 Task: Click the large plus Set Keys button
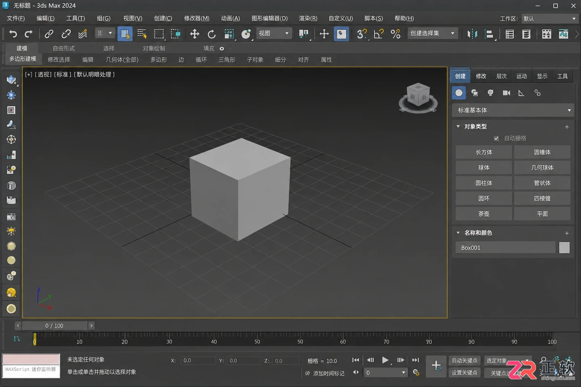click(436, 366)
